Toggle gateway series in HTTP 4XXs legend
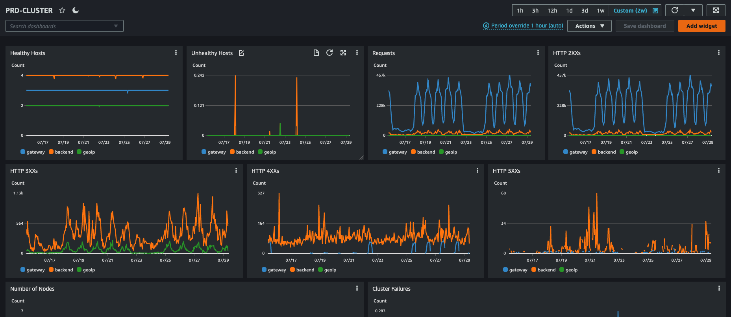 click(x=274, y=270)
